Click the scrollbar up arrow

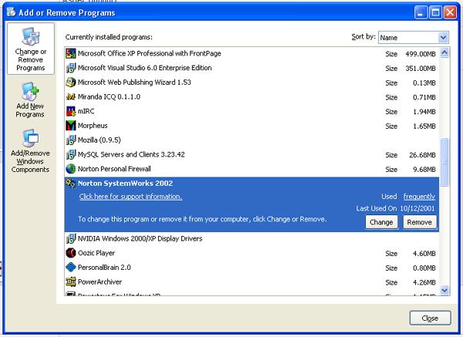[x=444, y=52]
